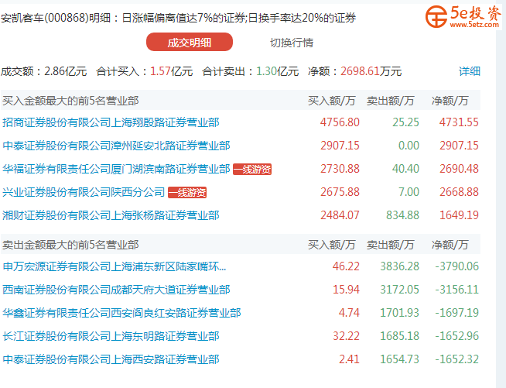The height and width of the screenshot is (388, 506).
Task: Click the buy amount 2675.88
Action: pyautogui.click(x=340, y=192)
